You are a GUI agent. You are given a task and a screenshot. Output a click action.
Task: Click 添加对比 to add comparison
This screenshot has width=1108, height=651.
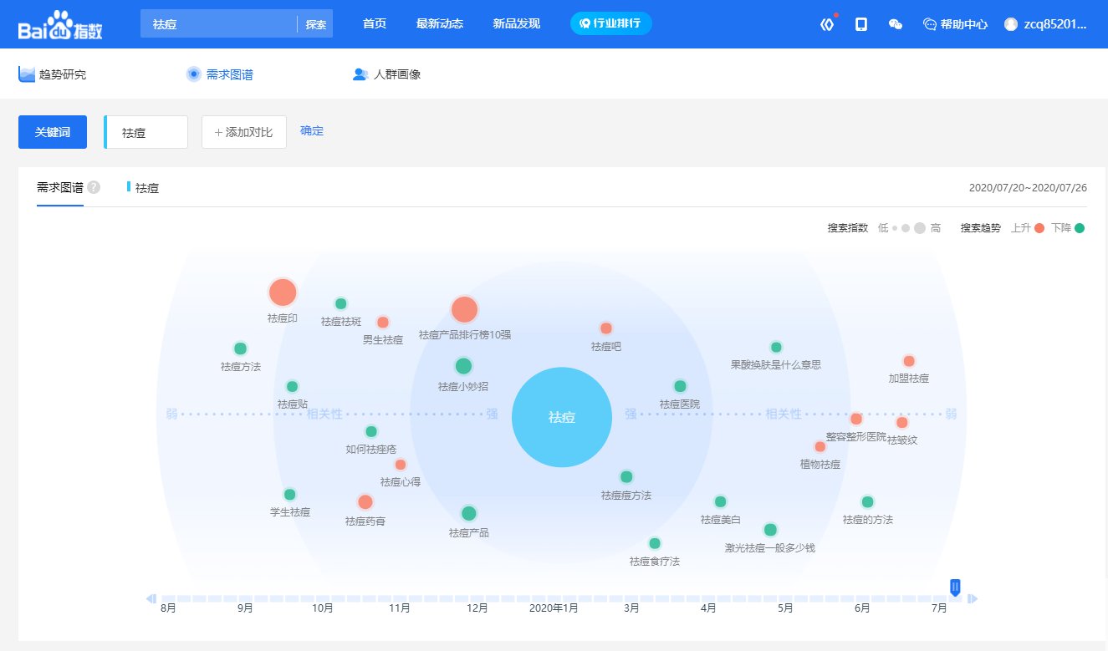click(x=244, y=132)
